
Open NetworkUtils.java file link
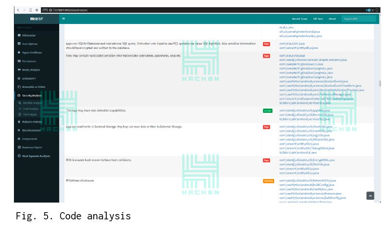[307, 180]
